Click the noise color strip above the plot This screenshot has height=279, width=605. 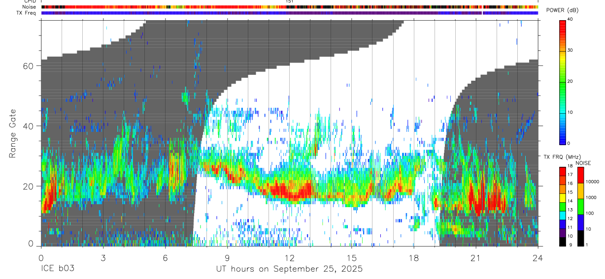tap(290, 7)
